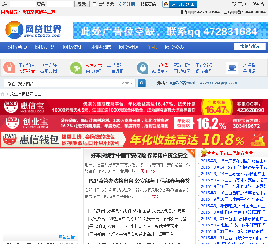Screen dimensions: 268x244
Task: Open headline P2P监管办法将出台 公安部与工信部参与会签
Action: click(139, 181)
